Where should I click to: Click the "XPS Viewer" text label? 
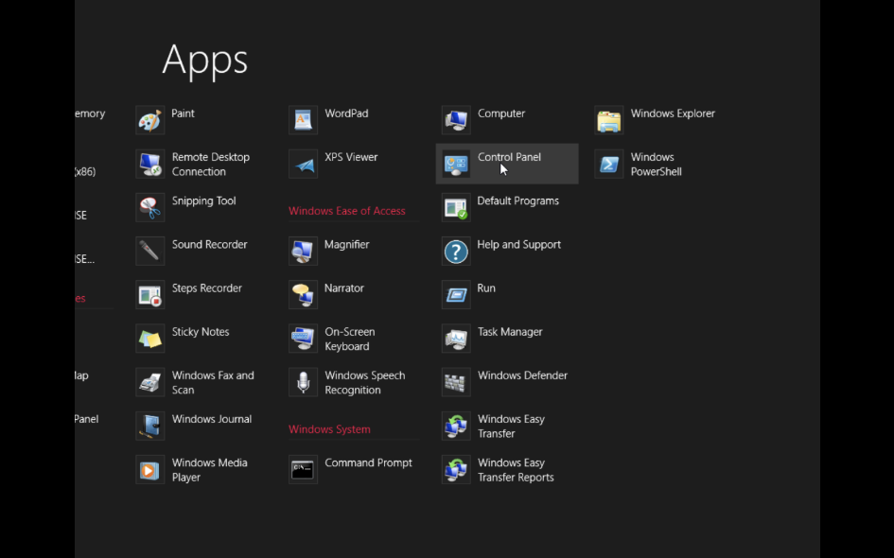pyautogui.click(x=351, y=157)
